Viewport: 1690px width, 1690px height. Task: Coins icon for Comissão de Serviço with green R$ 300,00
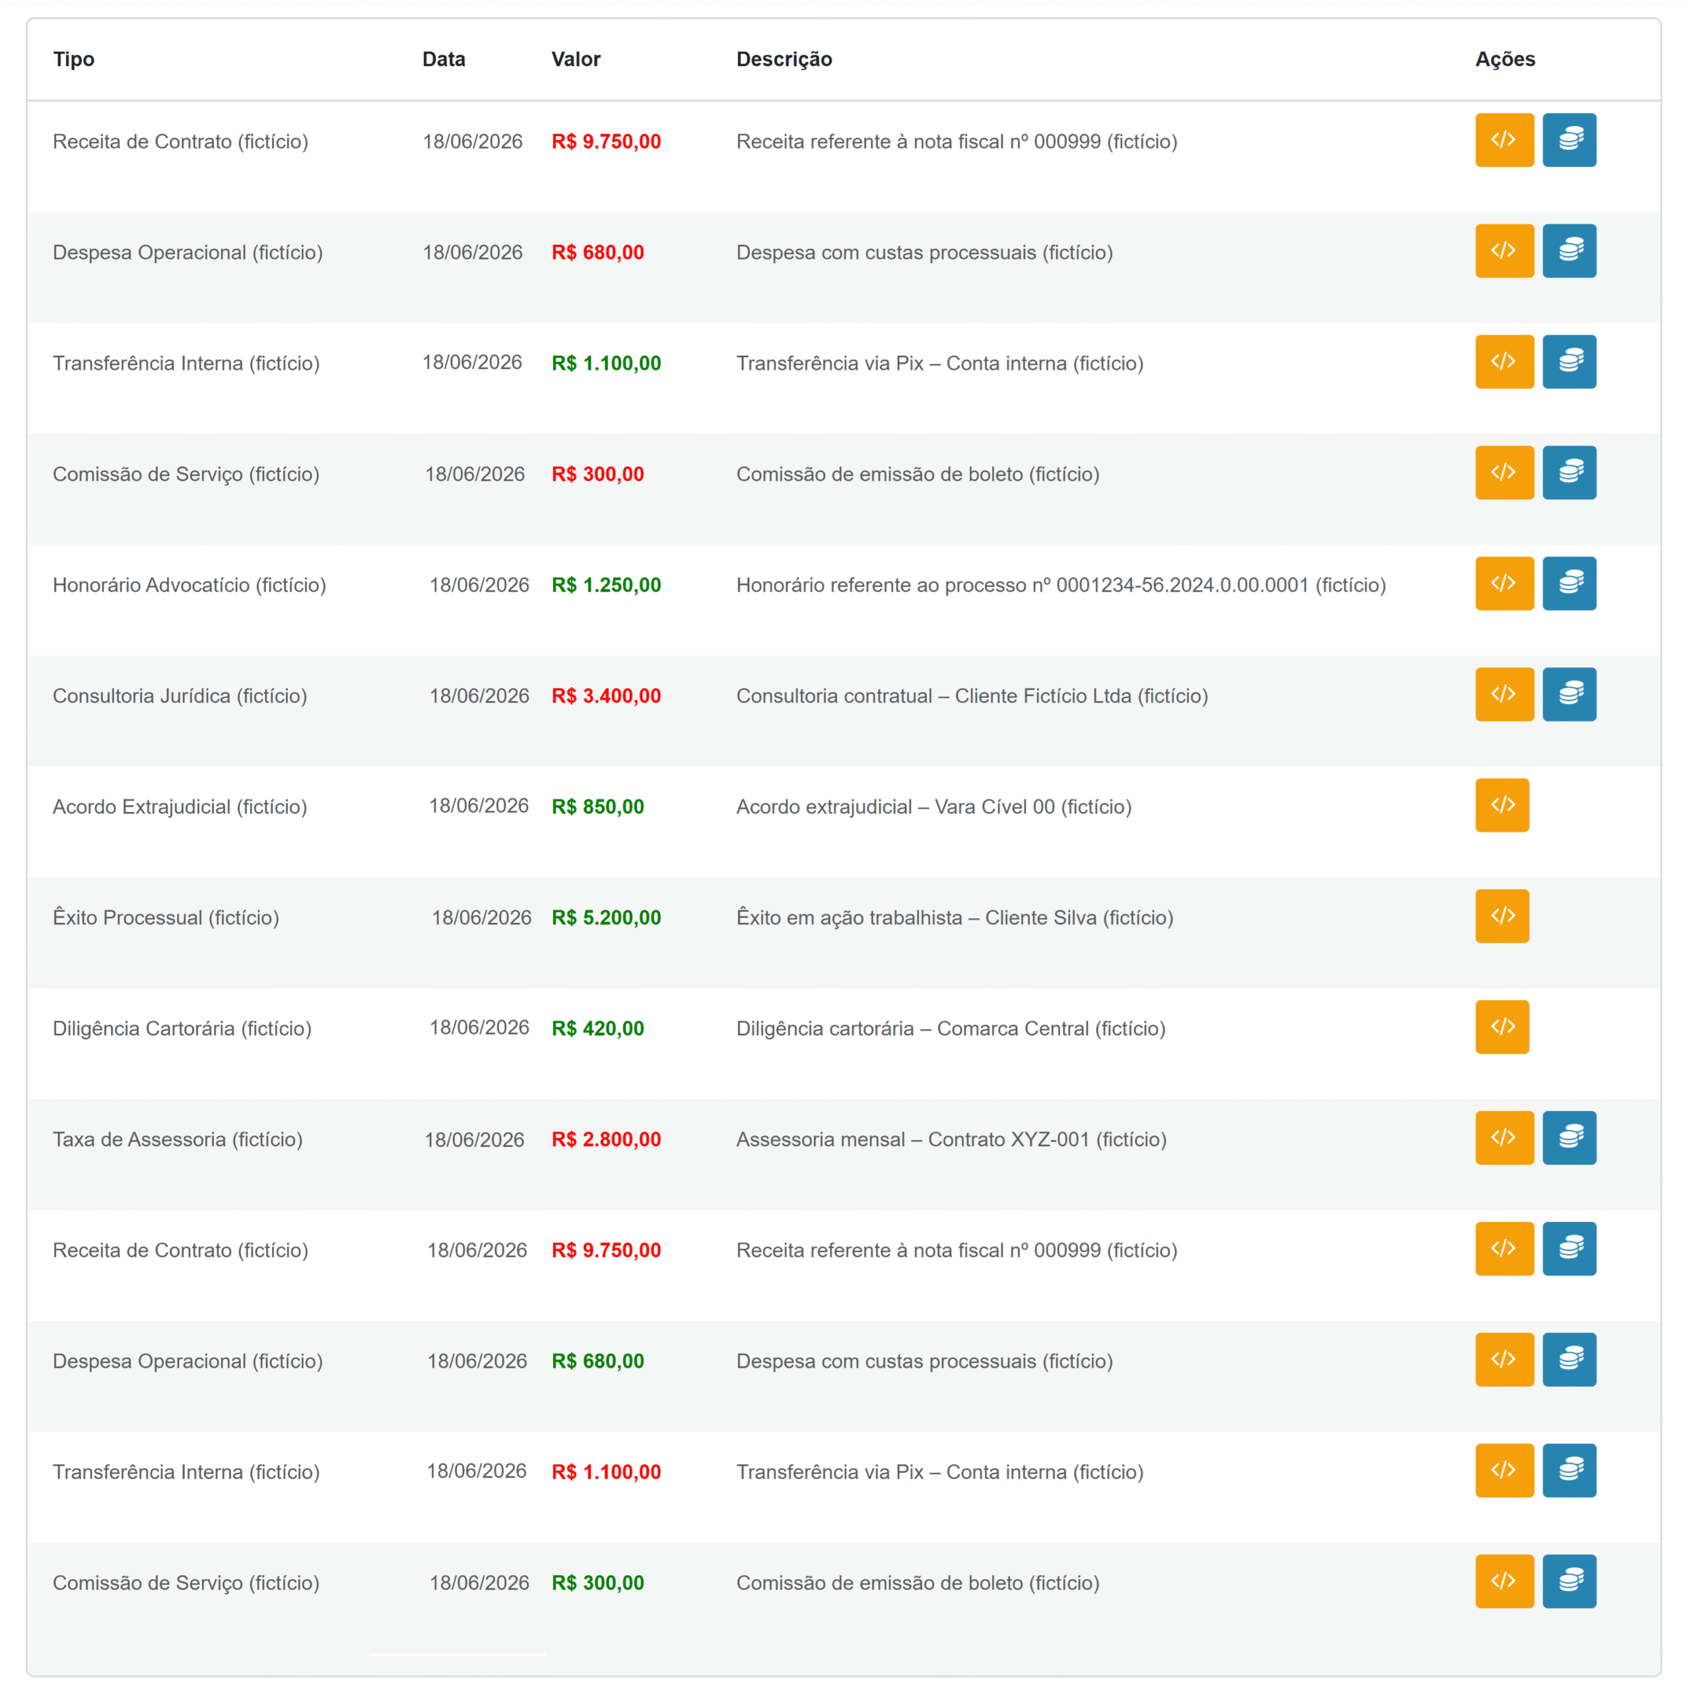[1569, 1582]
